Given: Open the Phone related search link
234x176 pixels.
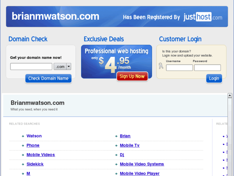Looking at the screenshot, I should point(33,145).
